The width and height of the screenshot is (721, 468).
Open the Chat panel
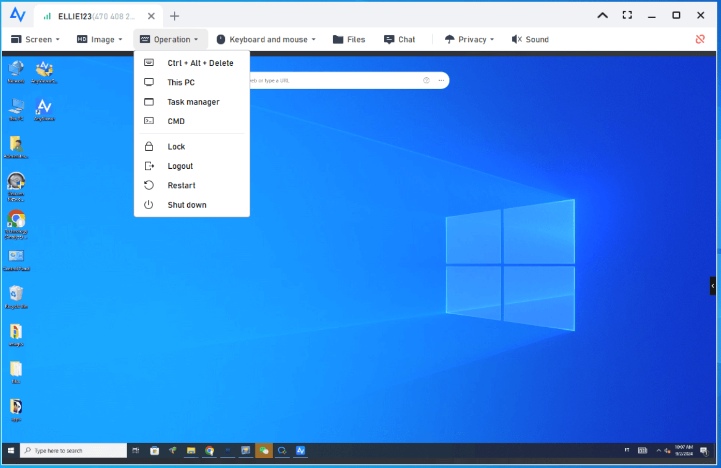point(399,39)
